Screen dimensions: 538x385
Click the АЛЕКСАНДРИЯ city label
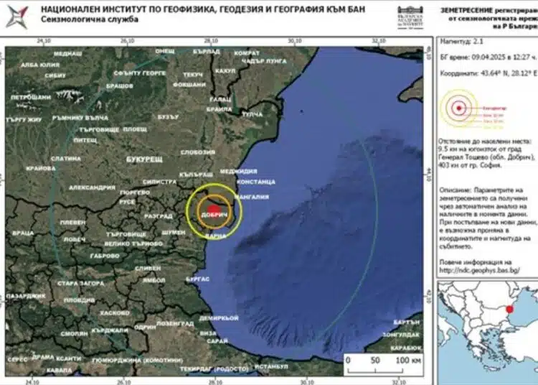coord(92,188)
